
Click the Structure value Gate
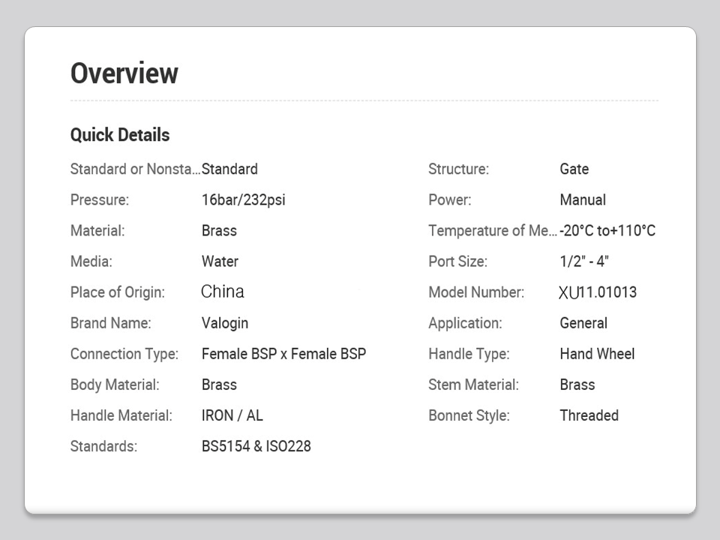click(574, 169)
